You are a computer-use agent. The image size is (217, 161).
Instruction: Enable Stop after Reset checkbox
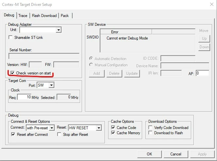(59, 134)
